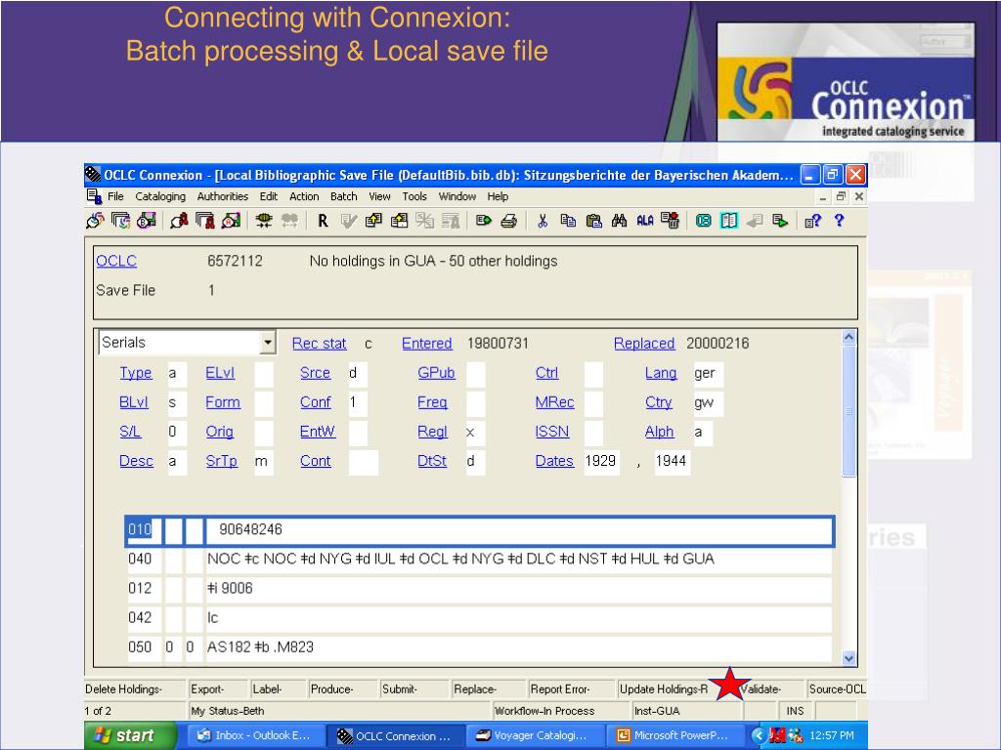Click the DtSt fixed-field link
This screenshot has width=1001, height=750.
(x=432, y=461)
